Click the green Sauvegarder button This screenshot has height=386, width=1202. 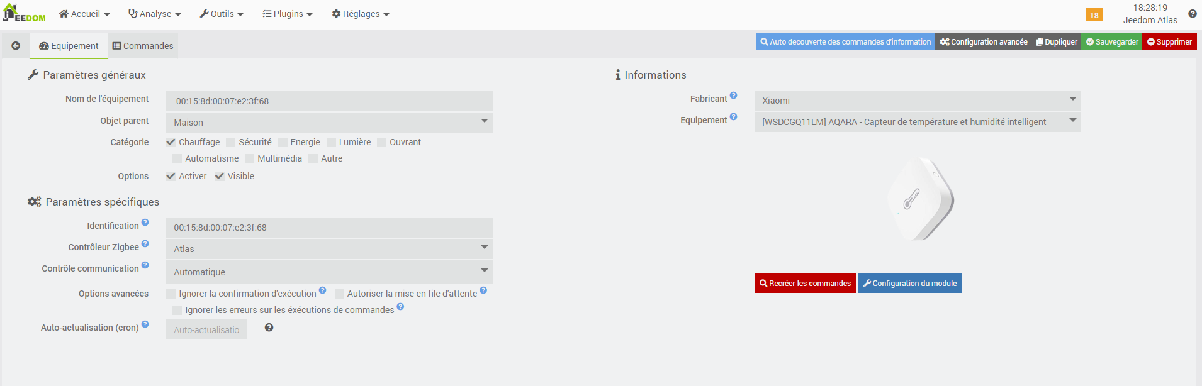click(x=1111, y=42)
